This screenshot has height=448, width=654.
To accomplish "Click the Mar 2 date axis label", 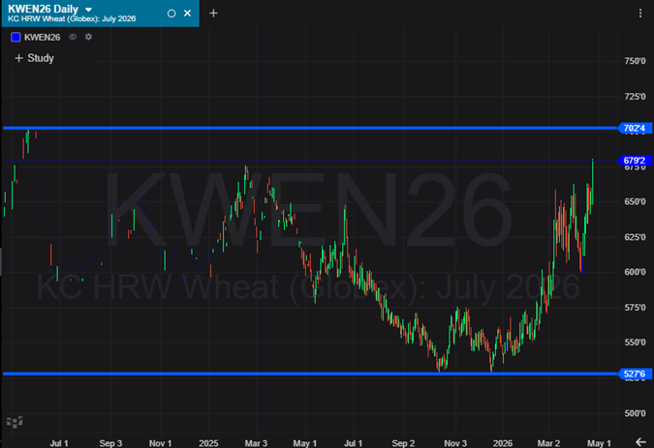I will 548,443.
